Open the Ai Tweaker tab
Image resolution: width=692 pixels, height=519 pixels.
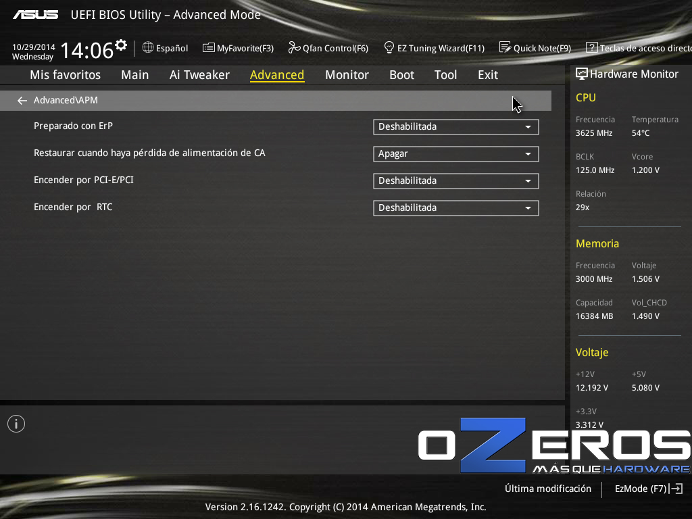199,75
